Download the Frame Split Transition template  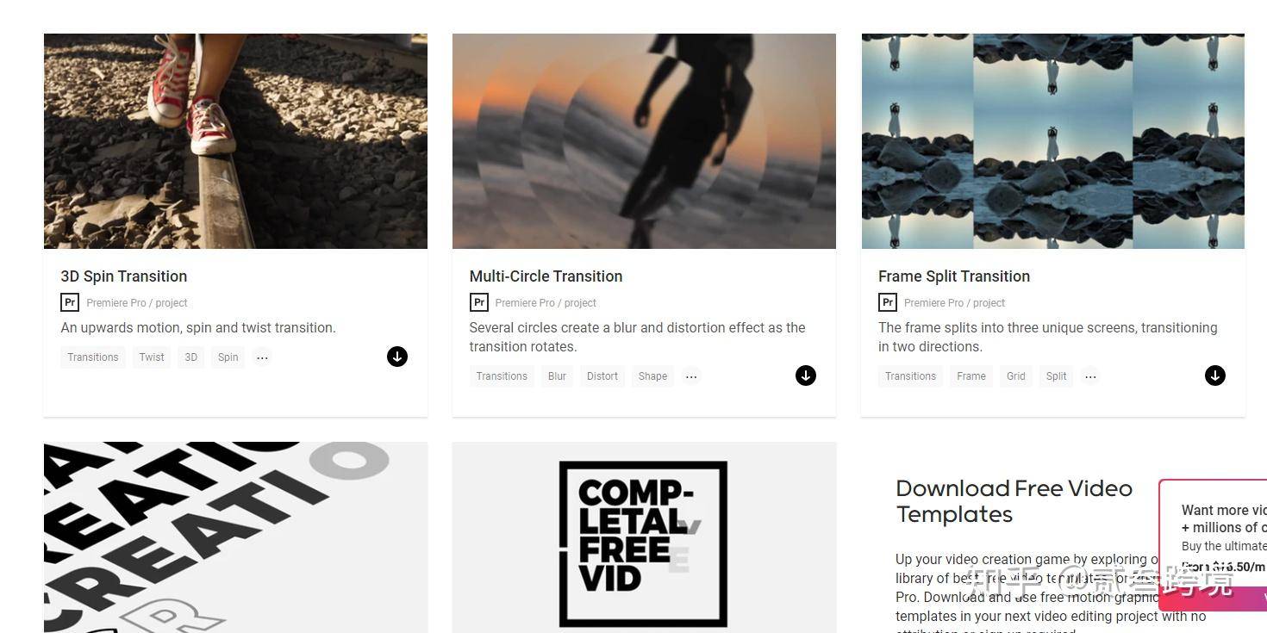click(x=1215, y=375)
